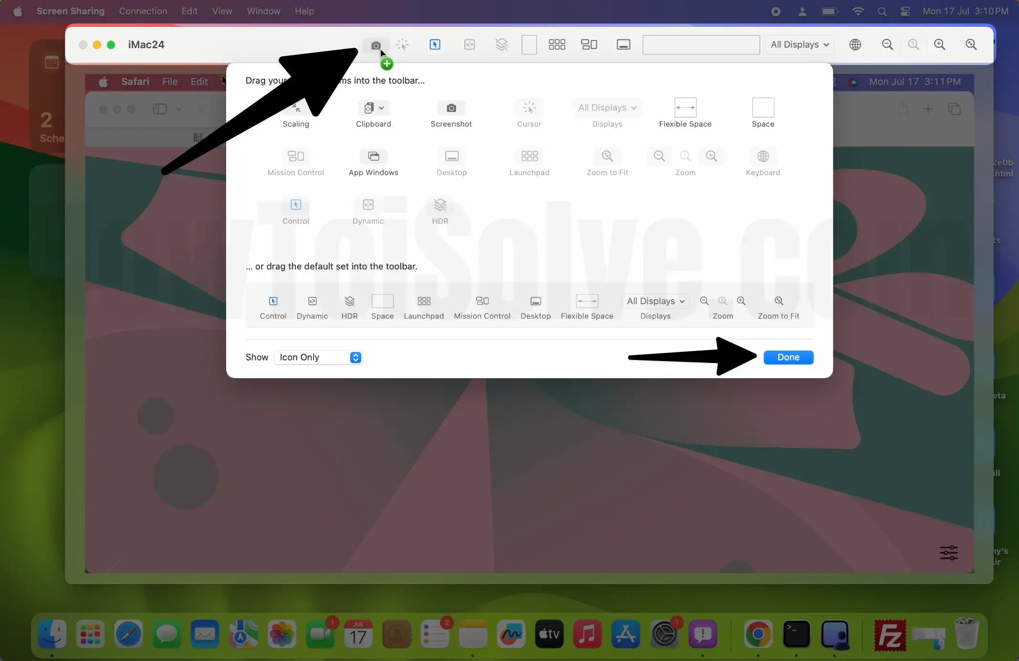1019x661 pixels.
Task: Open Google Chrome from the Dock
Action: pyautogui.click(x=758, y=634)
